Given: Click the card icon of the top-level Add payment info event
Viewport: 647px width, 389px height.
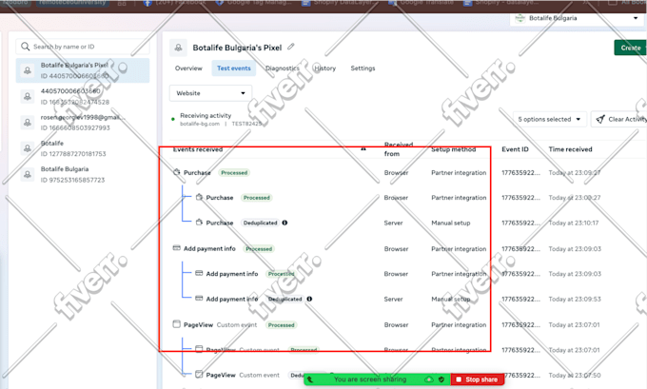Looking at the screenshot, I should 177,248.
